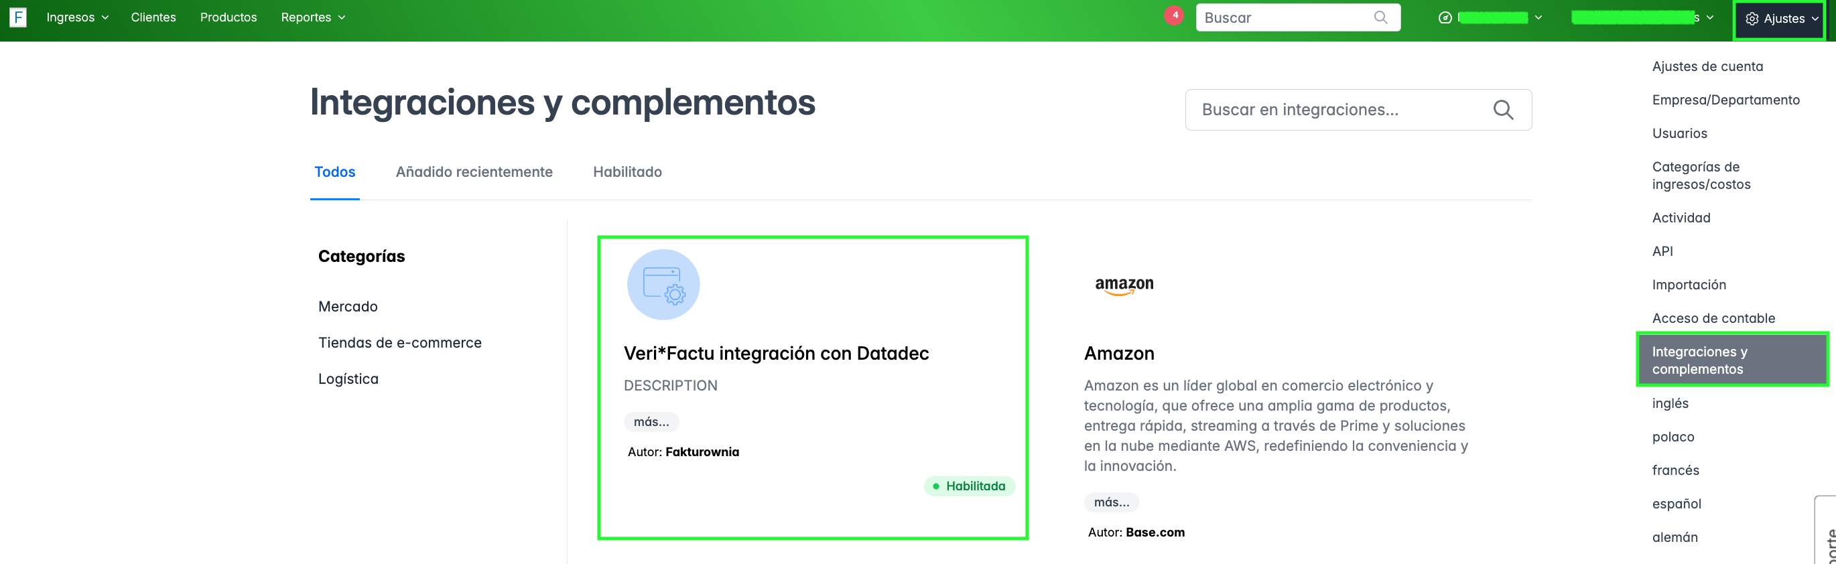Filter by Tiendas de e-commerce category
The width and height of the screenshot is (1836, 564).
coord(400,342)
